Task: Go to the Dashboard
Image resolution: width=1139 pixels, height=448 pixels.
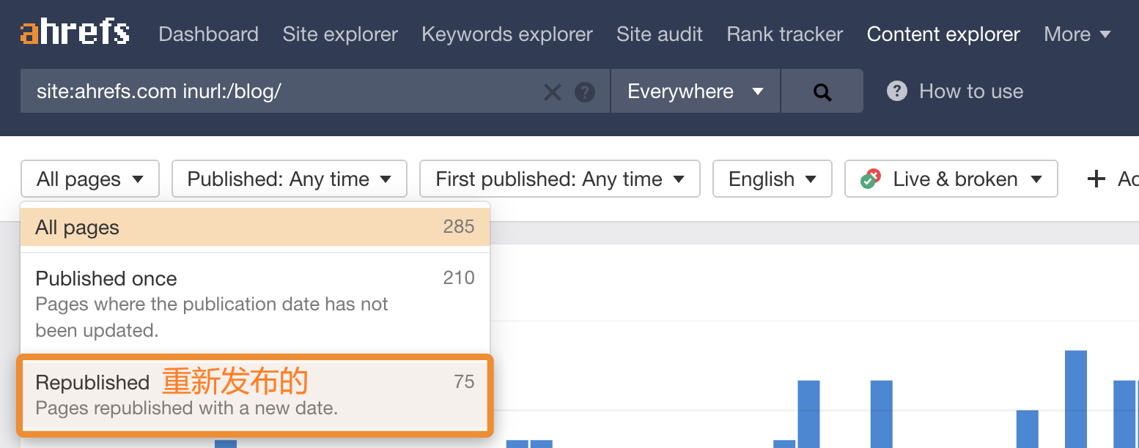Action: (x=208, y=34)
